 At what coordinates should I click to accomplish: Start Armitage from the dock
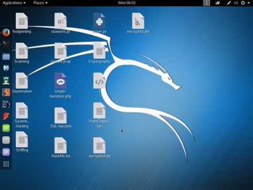click(x=6, y=80)
